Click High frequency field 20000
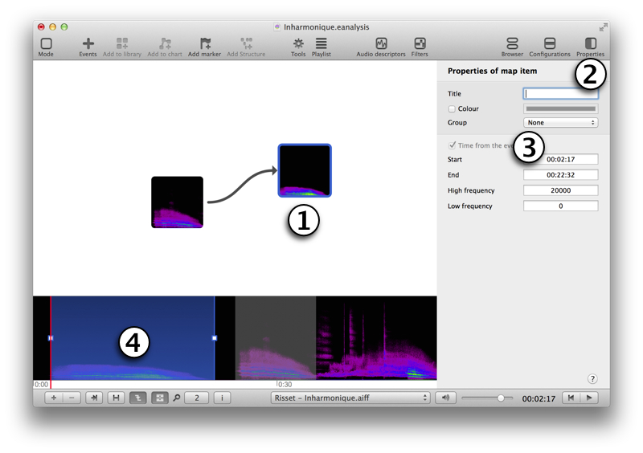 pos(560,190)
